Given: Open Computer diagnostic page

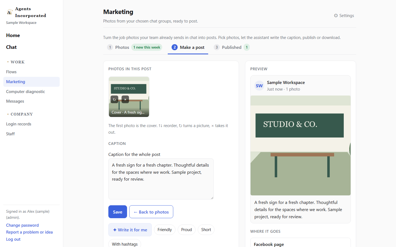Looking at the screenshot, I should point(31,92).
